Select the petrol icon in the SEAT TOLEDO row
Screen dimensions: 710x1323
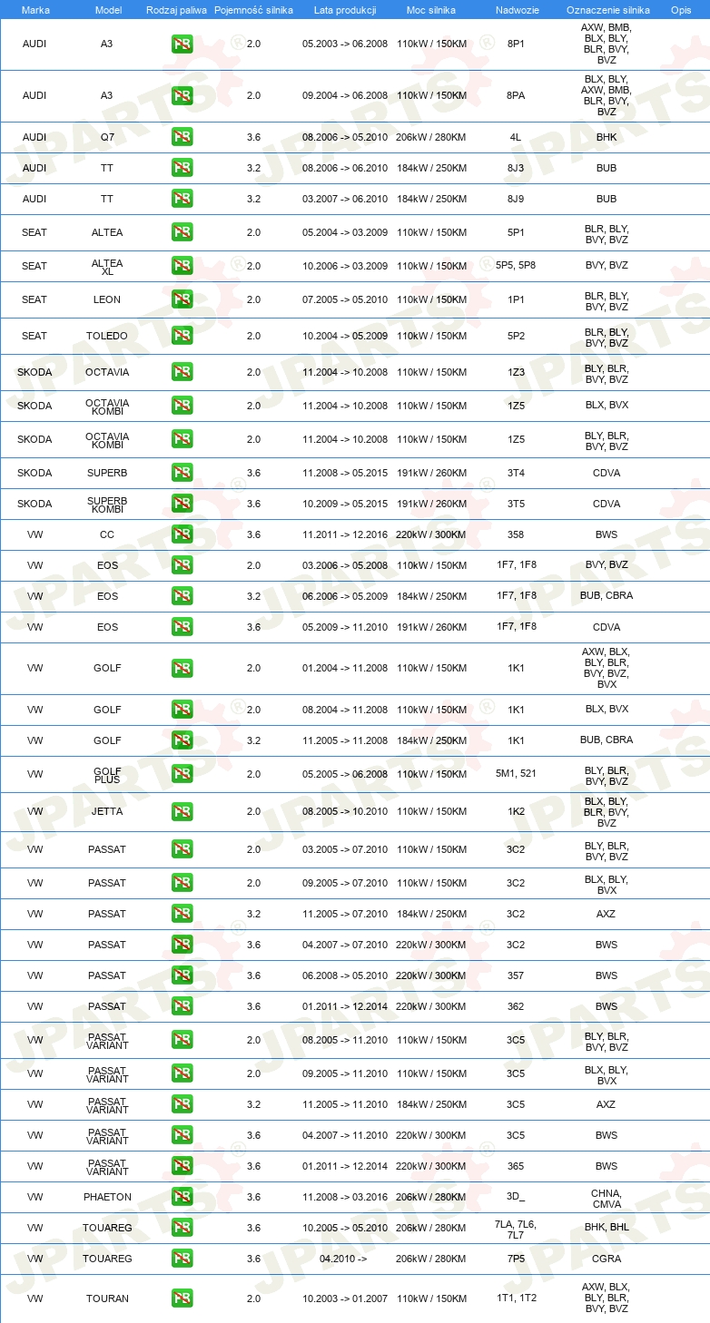(182, 336)
